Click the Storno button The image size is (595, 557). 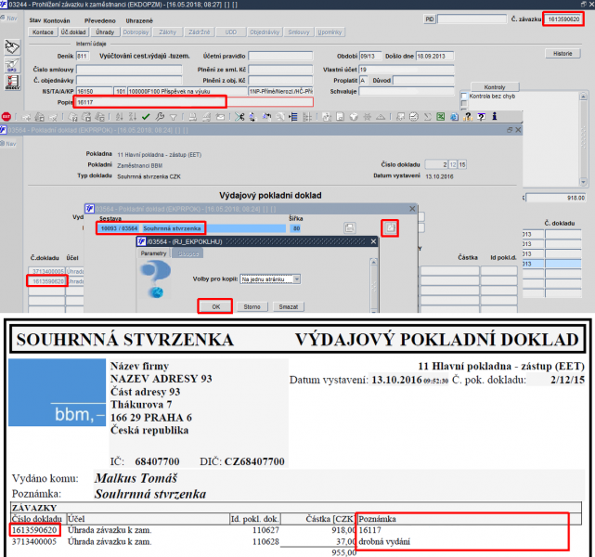(252, 306)
